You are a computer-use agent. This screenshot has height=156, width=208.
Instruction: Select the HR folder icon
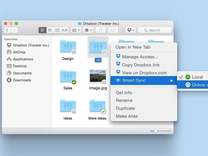coord(98,47)
